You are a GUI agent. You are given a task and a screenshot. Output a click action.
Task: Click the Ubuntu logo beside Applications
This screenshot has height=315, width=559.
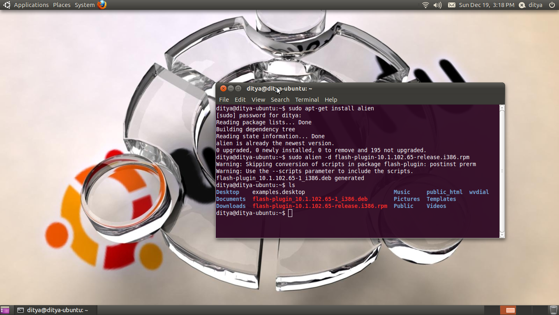(7, 5)
